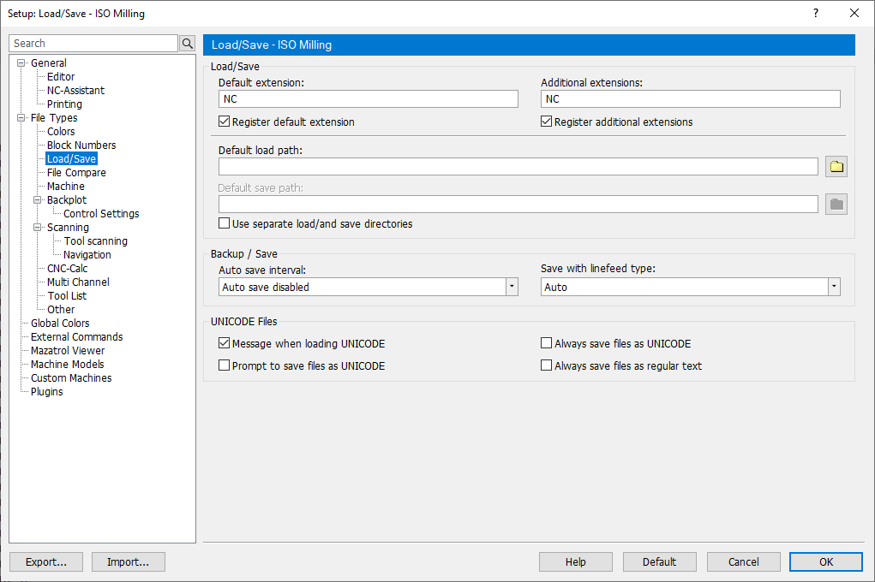875x582 pixels.
Task: Click the search magnifier icon
Action: click(x=187, y=44)
